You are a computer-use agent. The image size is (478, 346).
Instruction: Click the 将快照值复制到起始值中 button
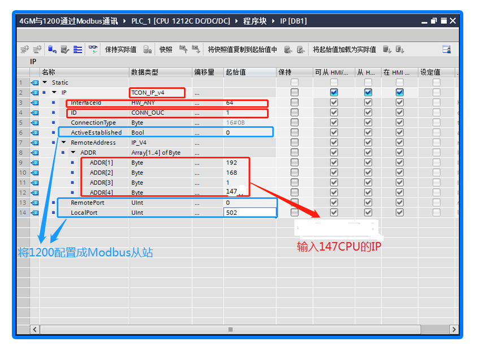coord(242,49)
